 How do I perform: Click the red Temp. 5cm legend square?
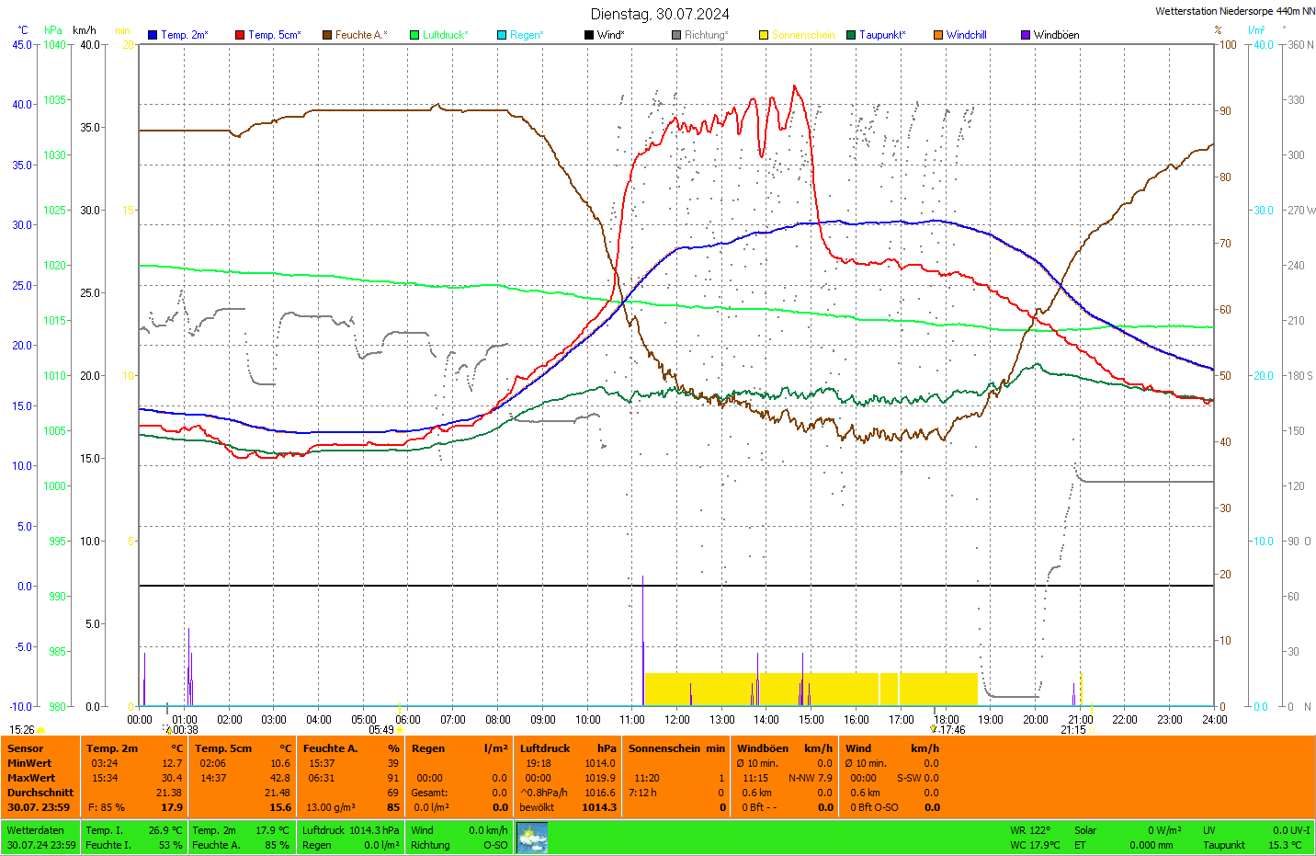(x=240, y=35)
